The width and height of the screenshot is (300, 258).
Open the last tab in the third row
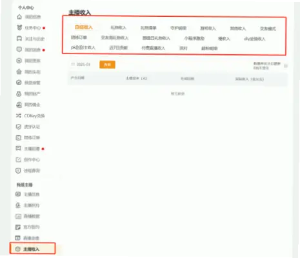210,48
